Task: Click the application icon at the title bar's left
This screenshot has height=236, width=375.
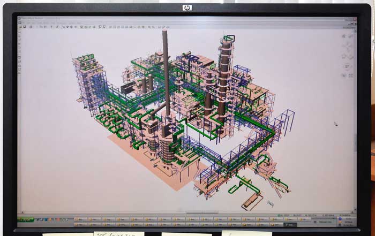Action: (x=19, y=18)
